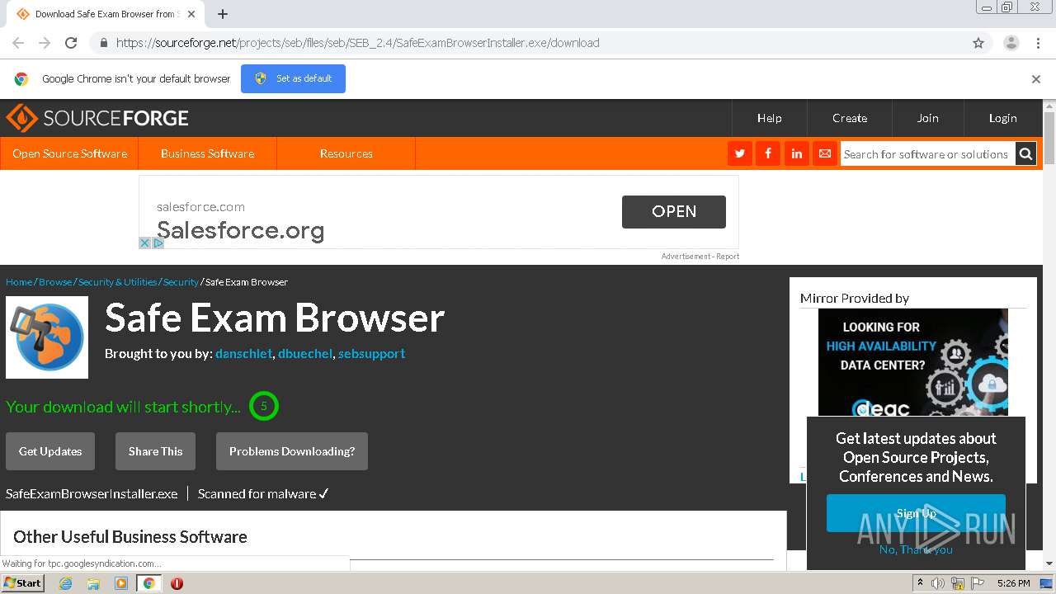Click No, Thank you link
This screenshot has width=1056, height=594.
coord(916,549)
